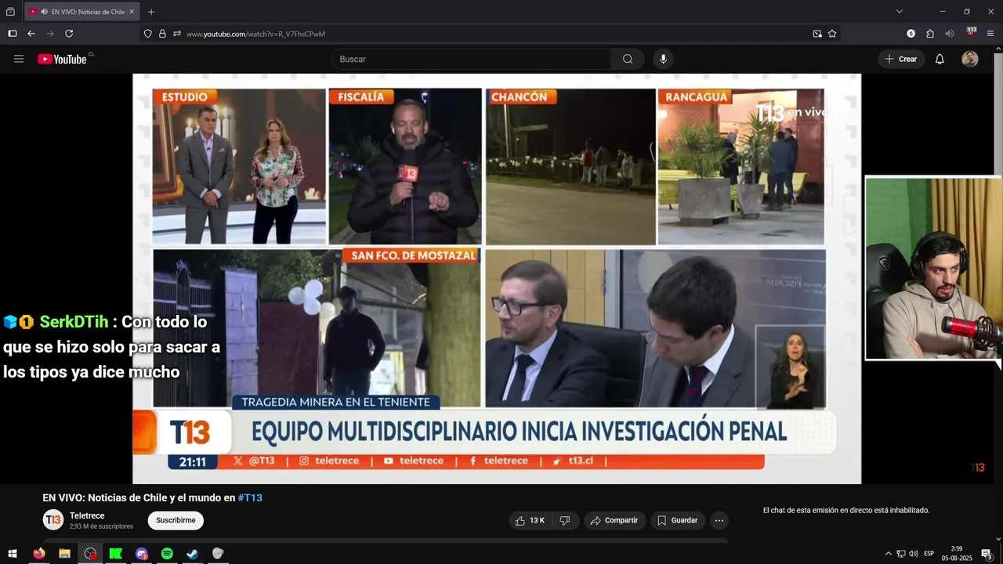Image resolution: width=1003 pixels, height=564 pixels.
Task: Click the Guardar save button
Action: [677, 520]
